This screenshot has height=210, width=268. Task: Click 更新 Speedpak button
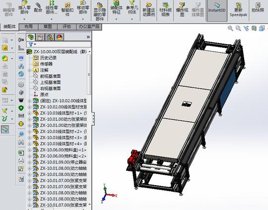pos(238,10)
